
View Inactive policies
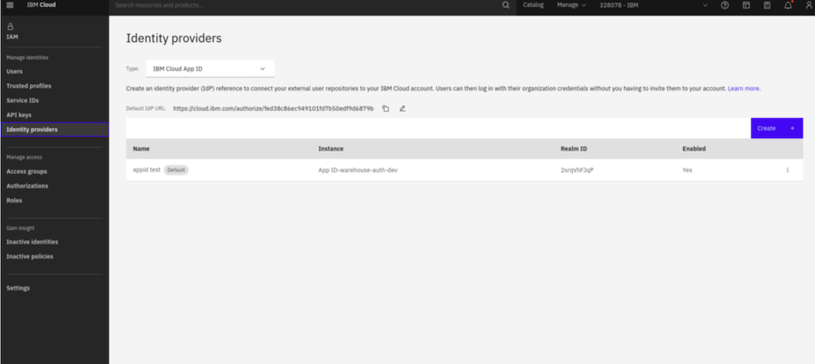29,256
